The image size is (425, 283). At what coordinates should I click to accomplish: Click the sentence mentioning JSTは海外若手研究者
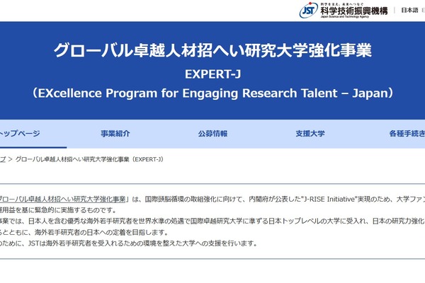(128, 243)
